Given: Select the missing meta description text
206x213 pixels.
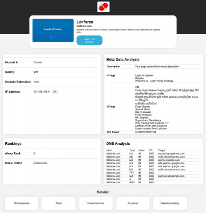Looking at the screenshot, I should (157, 67).
